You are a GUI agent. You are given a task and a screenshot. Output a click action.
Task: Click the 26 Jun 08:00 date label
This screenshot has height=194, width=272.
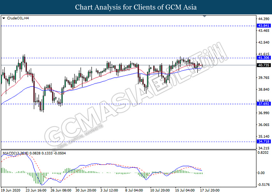(x=61, y=191)
